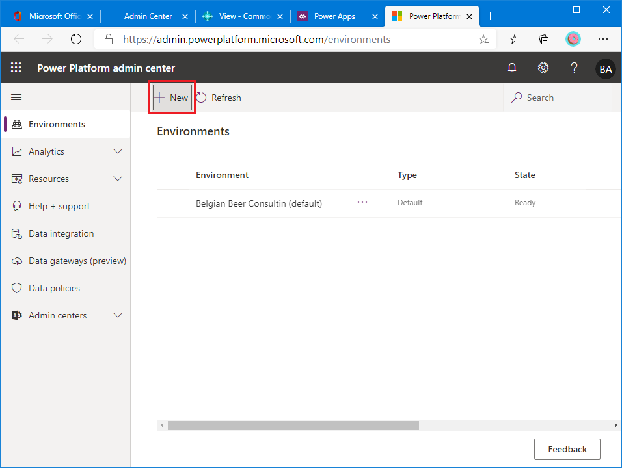Screen dimensions: 622x468
Task: Expand the Admin centers chevron
Action: (118, 315)
